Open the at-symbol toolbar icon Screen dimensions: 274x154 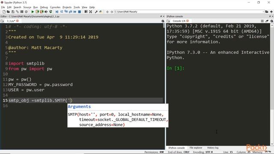[26, 12]
